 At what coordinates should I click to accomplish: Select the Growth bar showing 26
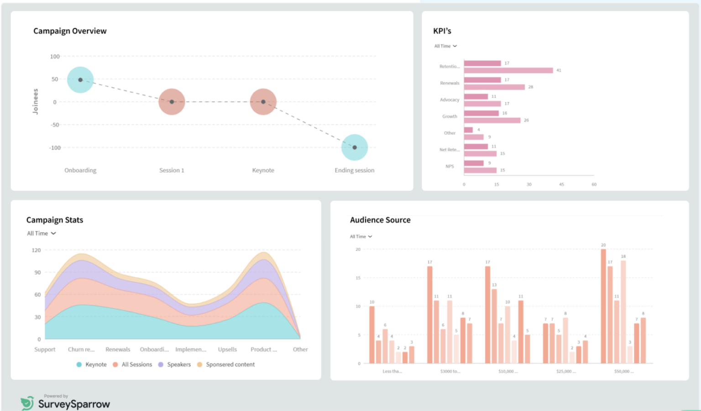point(492,120)
